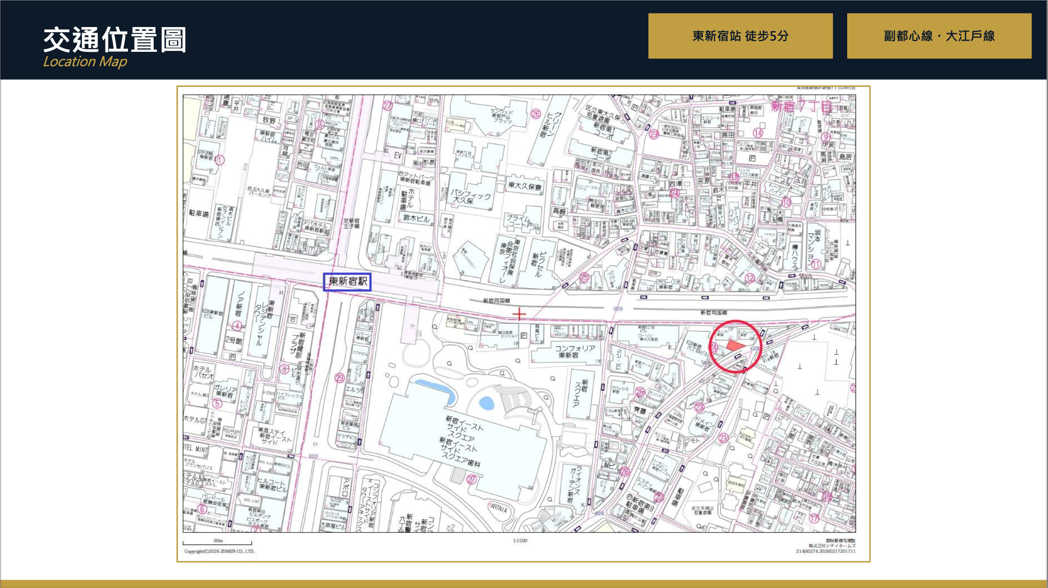Click the 新宿健診プラザ label
The height and width of the screenshot is (588, 1048).
(x=298, y=345)
